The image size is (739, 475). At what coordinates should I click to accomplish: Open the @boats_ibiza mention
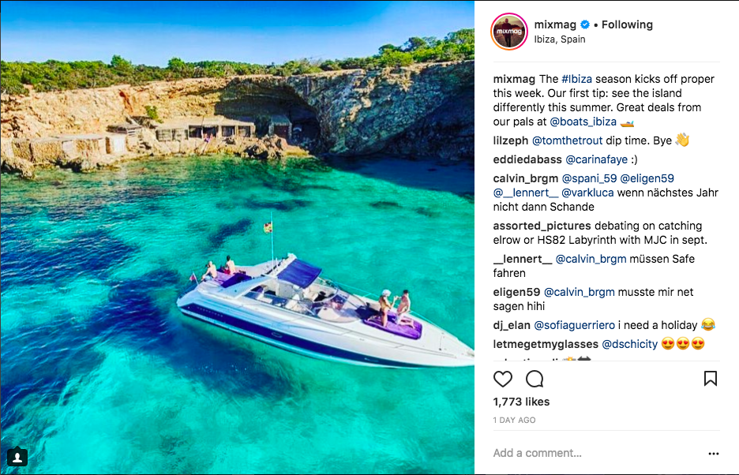pos(583,122)
